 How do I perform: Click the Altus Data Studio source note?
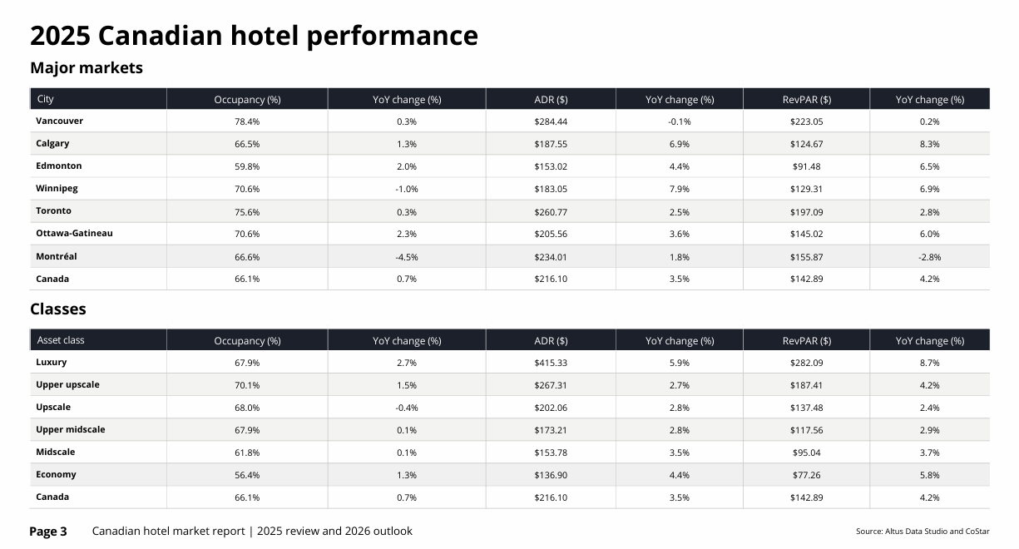pyautogui.click(x=923, y=532)
